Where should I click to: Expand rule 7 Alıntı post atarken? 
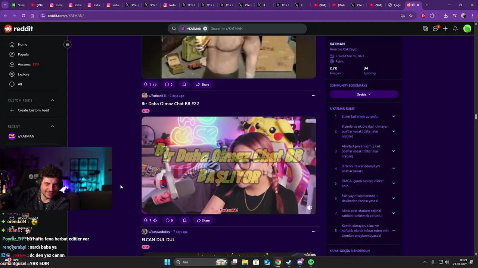coord(393,213)
